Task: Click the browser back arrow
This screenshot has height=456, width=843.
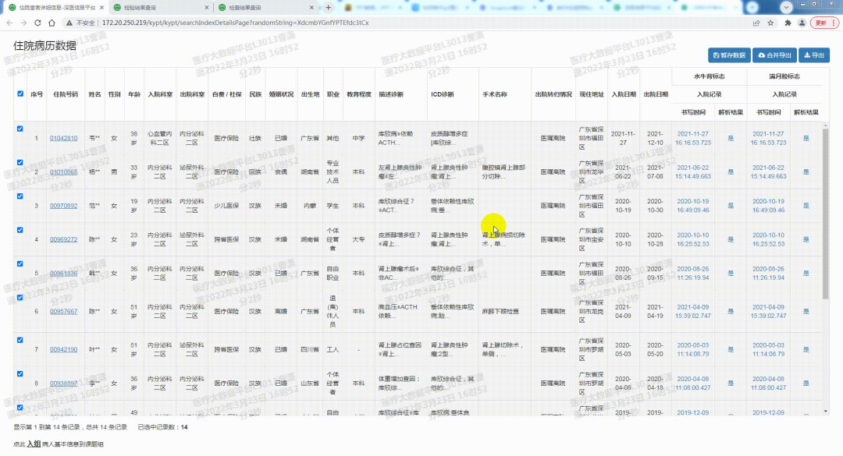Action: (9, 23)
